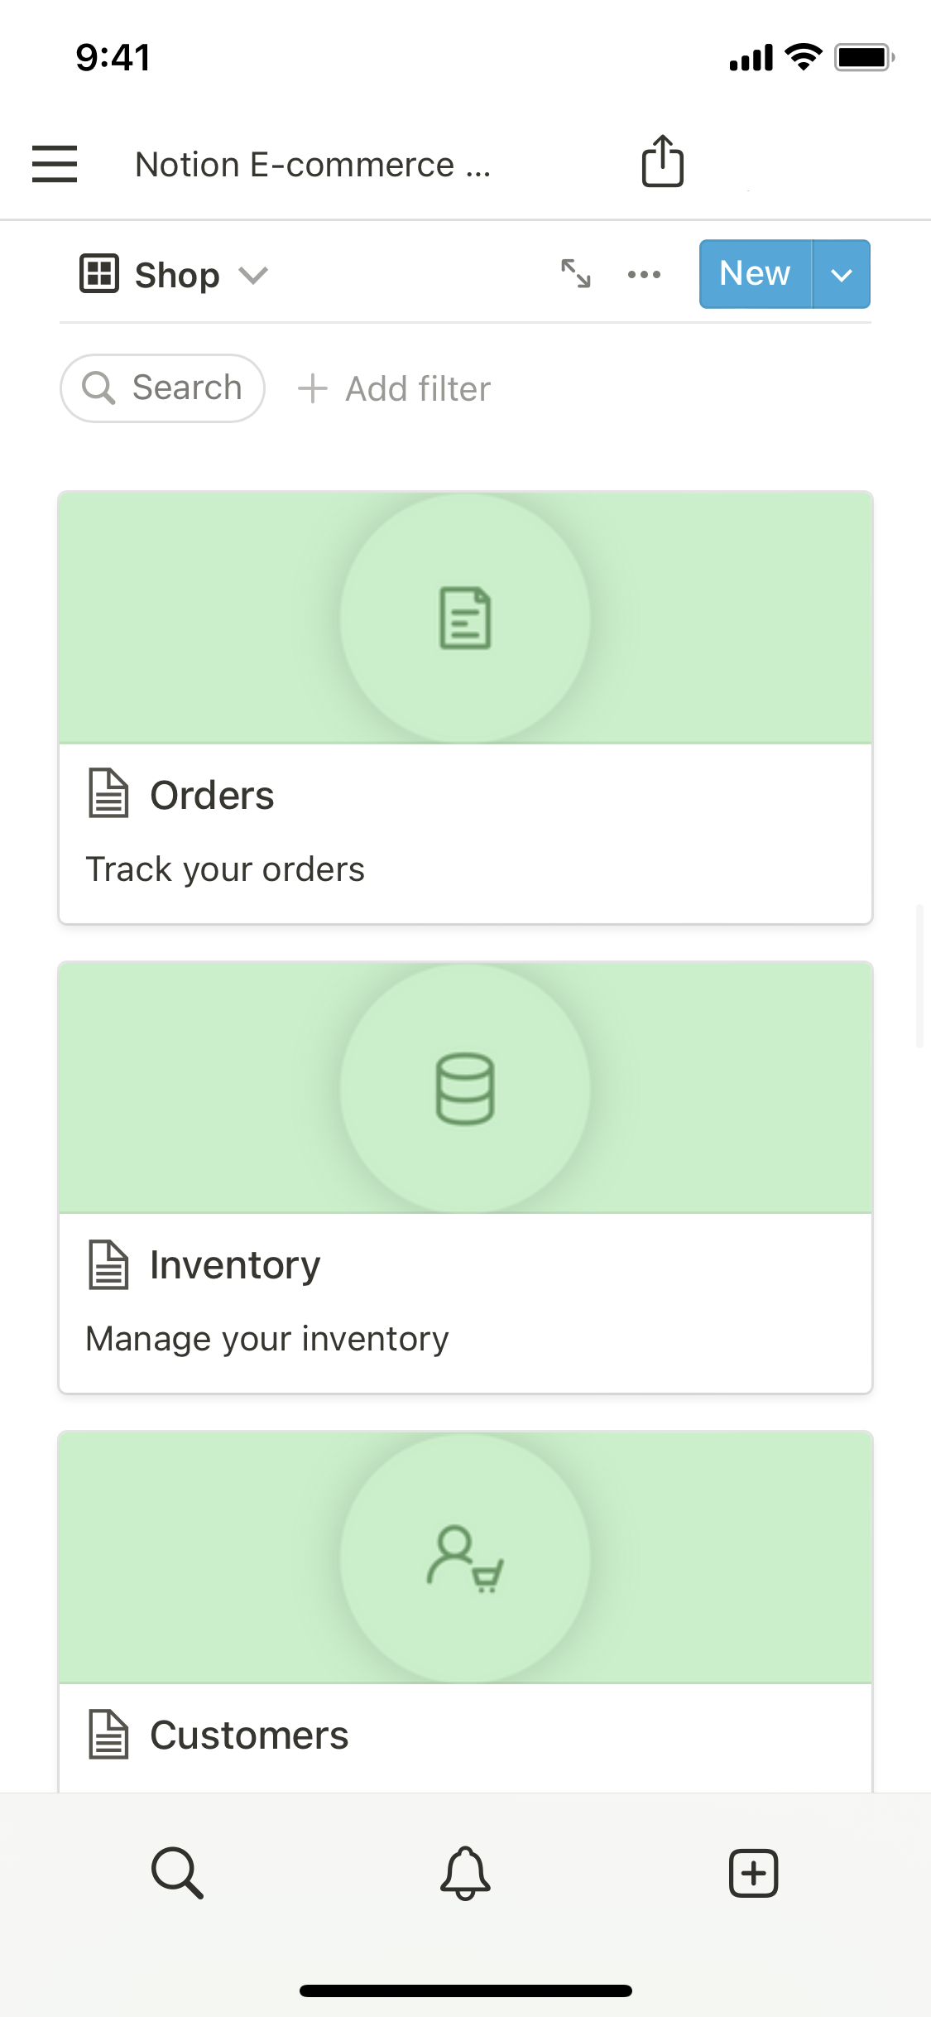Image resolution: width=931 pixels, height=2017 pixels.
Task: Open the Shop view switcher chevron
Action: click(253, 274)
